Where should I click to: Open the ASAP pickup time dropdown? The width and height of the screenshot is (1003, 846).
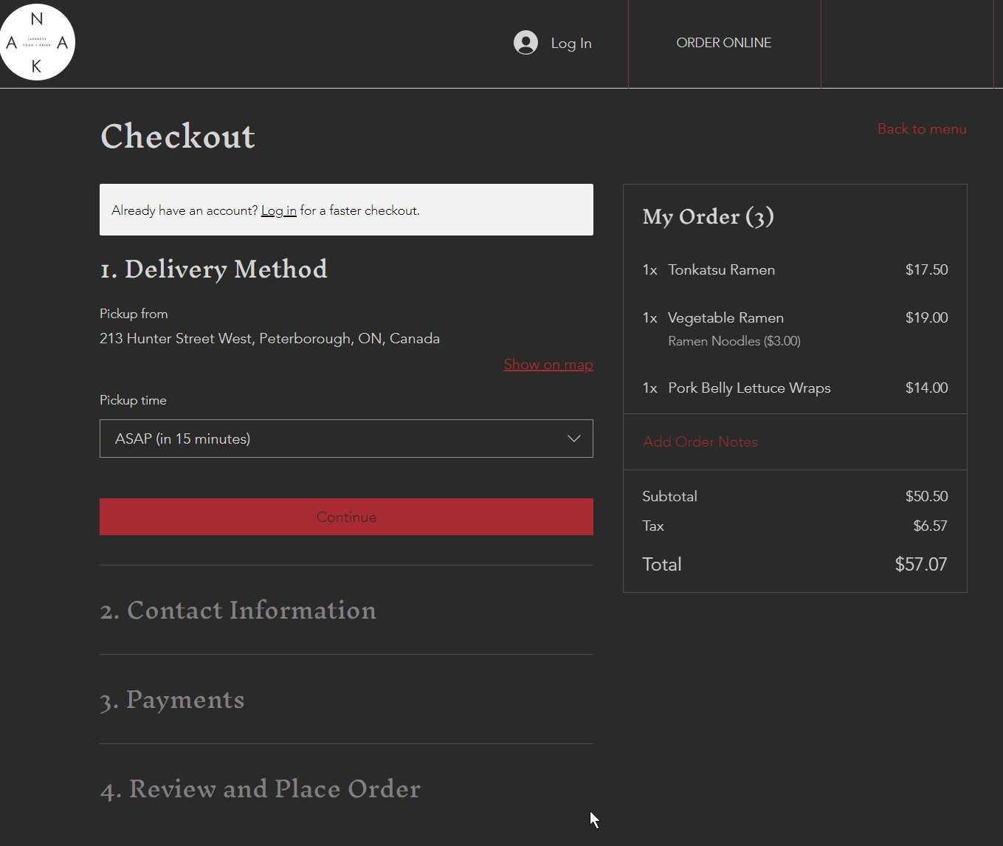click(x=345, y=439)
